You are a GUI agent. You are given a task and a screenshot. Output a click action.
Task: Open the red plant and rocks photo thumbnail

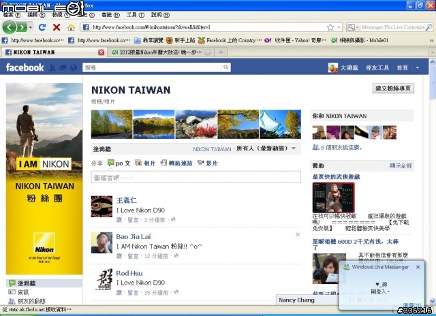tap(196, 124)
